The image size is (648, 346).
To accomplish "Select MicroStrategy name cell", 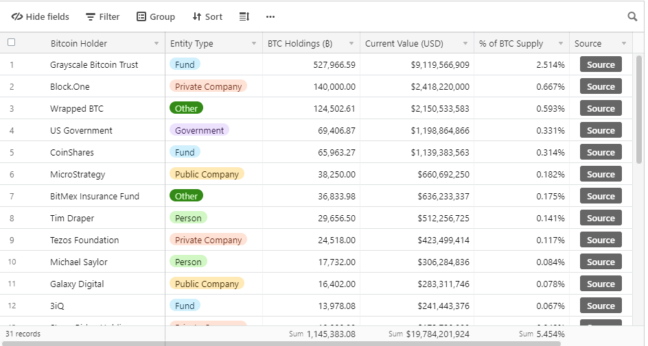I will click(x=94, y=174).
